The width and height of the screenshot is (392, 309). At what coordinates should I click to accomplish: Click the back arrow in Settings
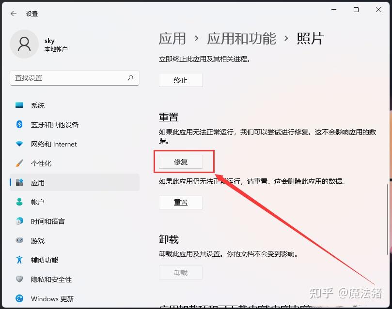[14, 14]
